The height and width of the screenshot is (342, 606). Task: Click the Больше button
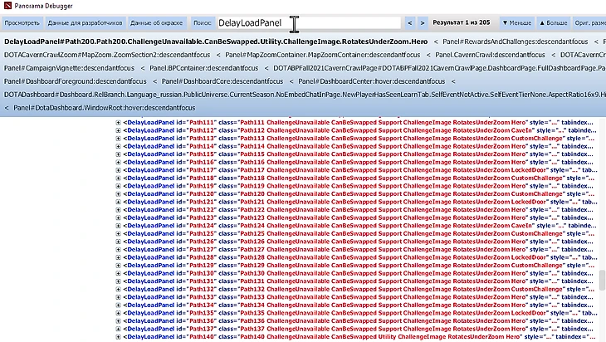pyautogui.click(x=554, y=23)
